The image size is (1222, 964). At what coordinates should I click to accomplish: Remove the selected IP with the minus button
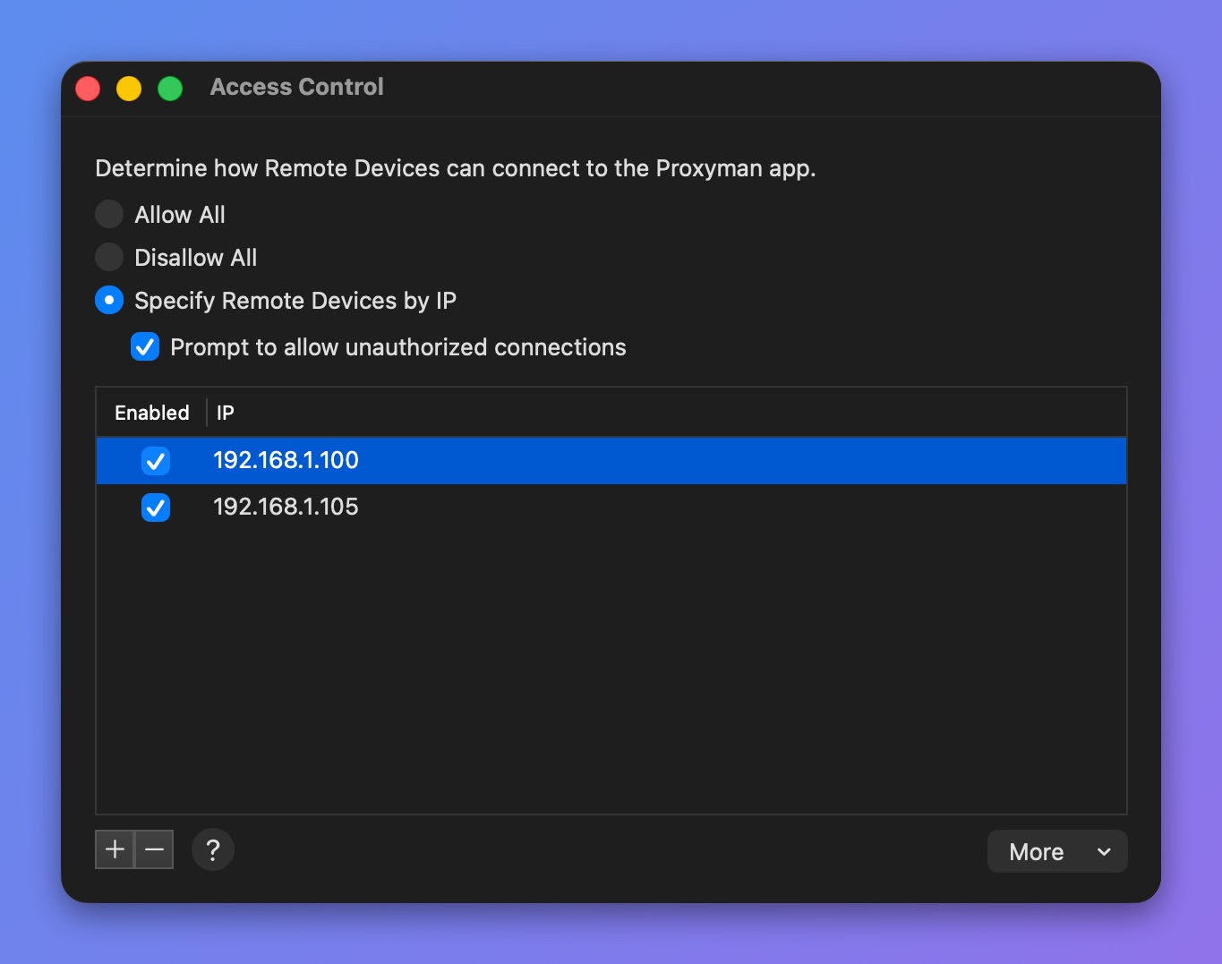(154, 849)
